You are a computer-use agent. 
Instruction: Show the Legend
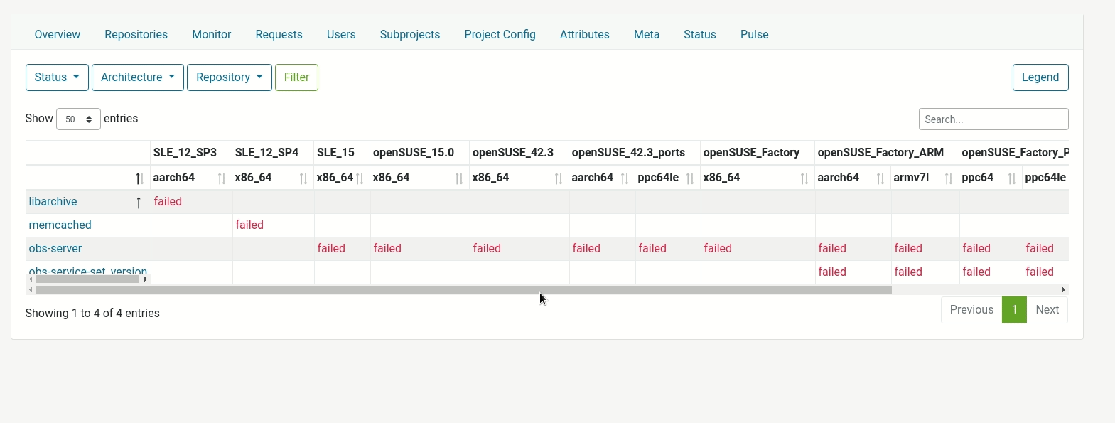pyautogui.click(x=1040, y=77)
